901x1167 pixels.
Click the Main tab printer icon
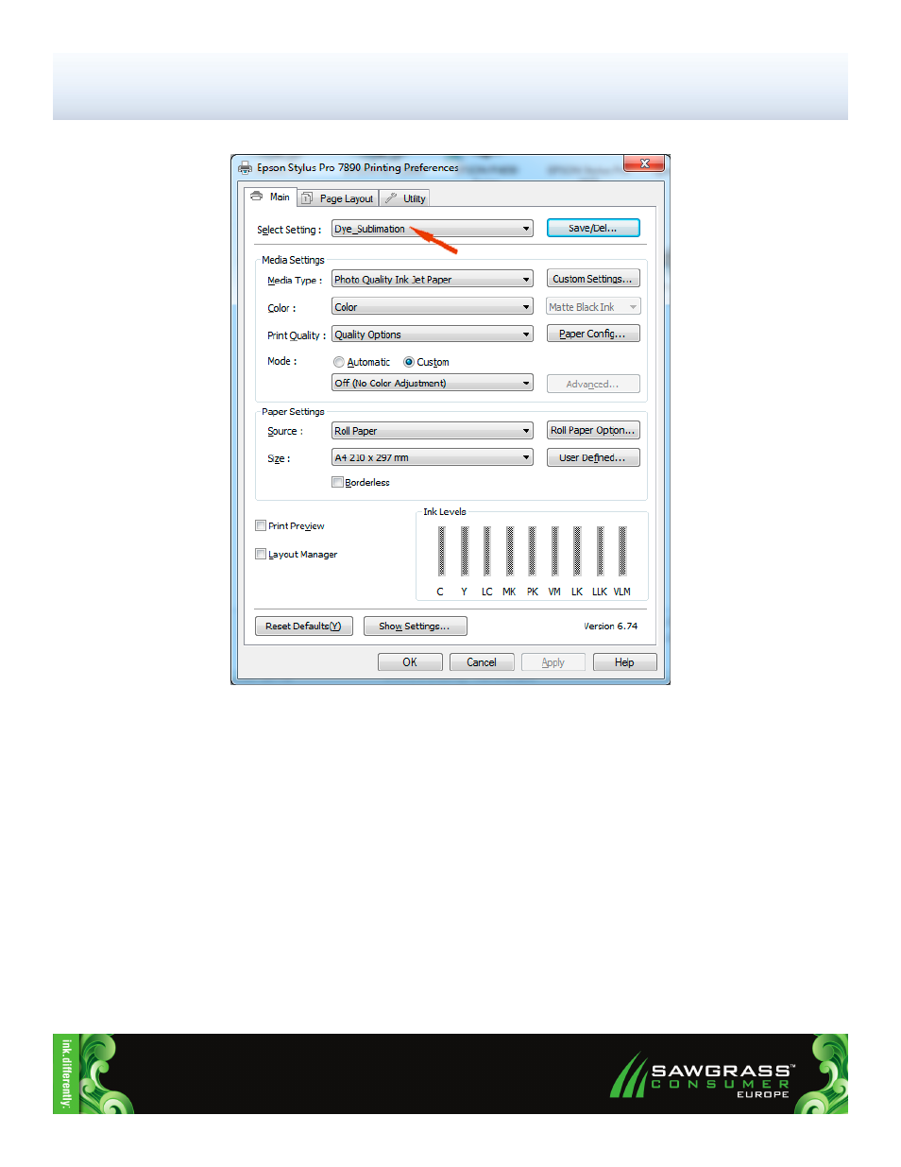tap(257, 197)
